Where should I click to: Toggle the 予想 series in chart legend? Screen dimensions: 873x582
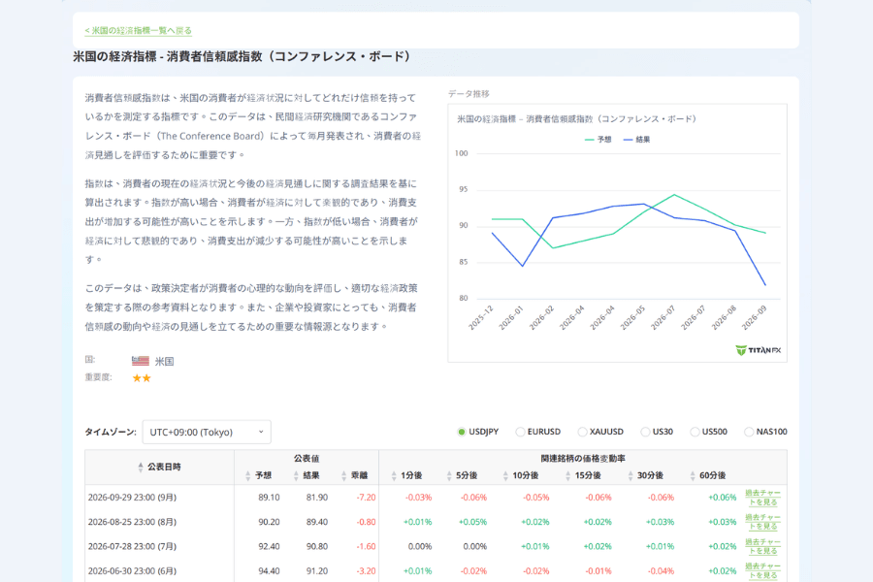(x=598, y=140)
